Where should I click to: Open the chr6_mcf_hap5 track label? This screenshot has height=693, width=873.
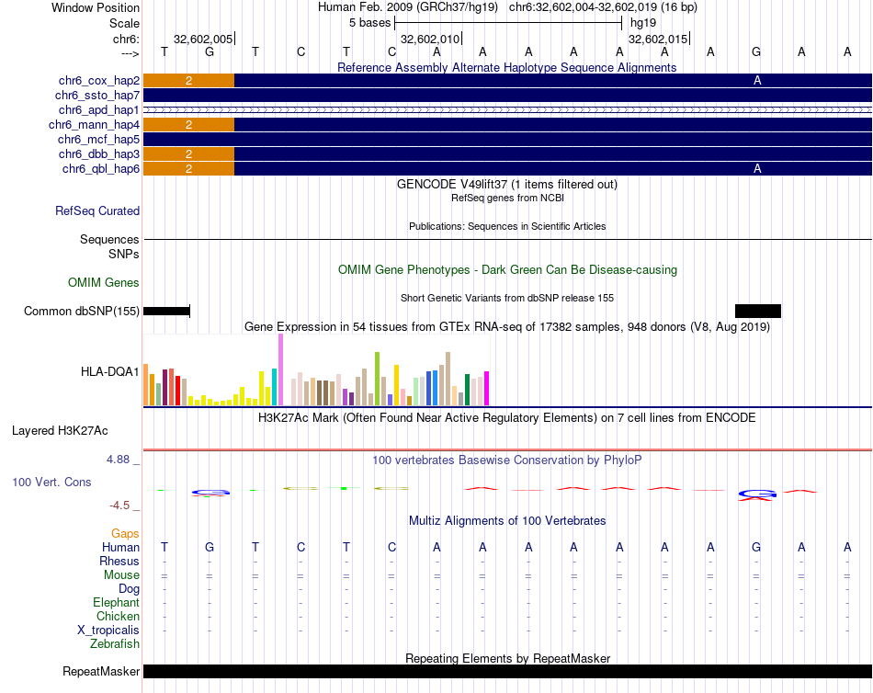click(x=98, y=140)
